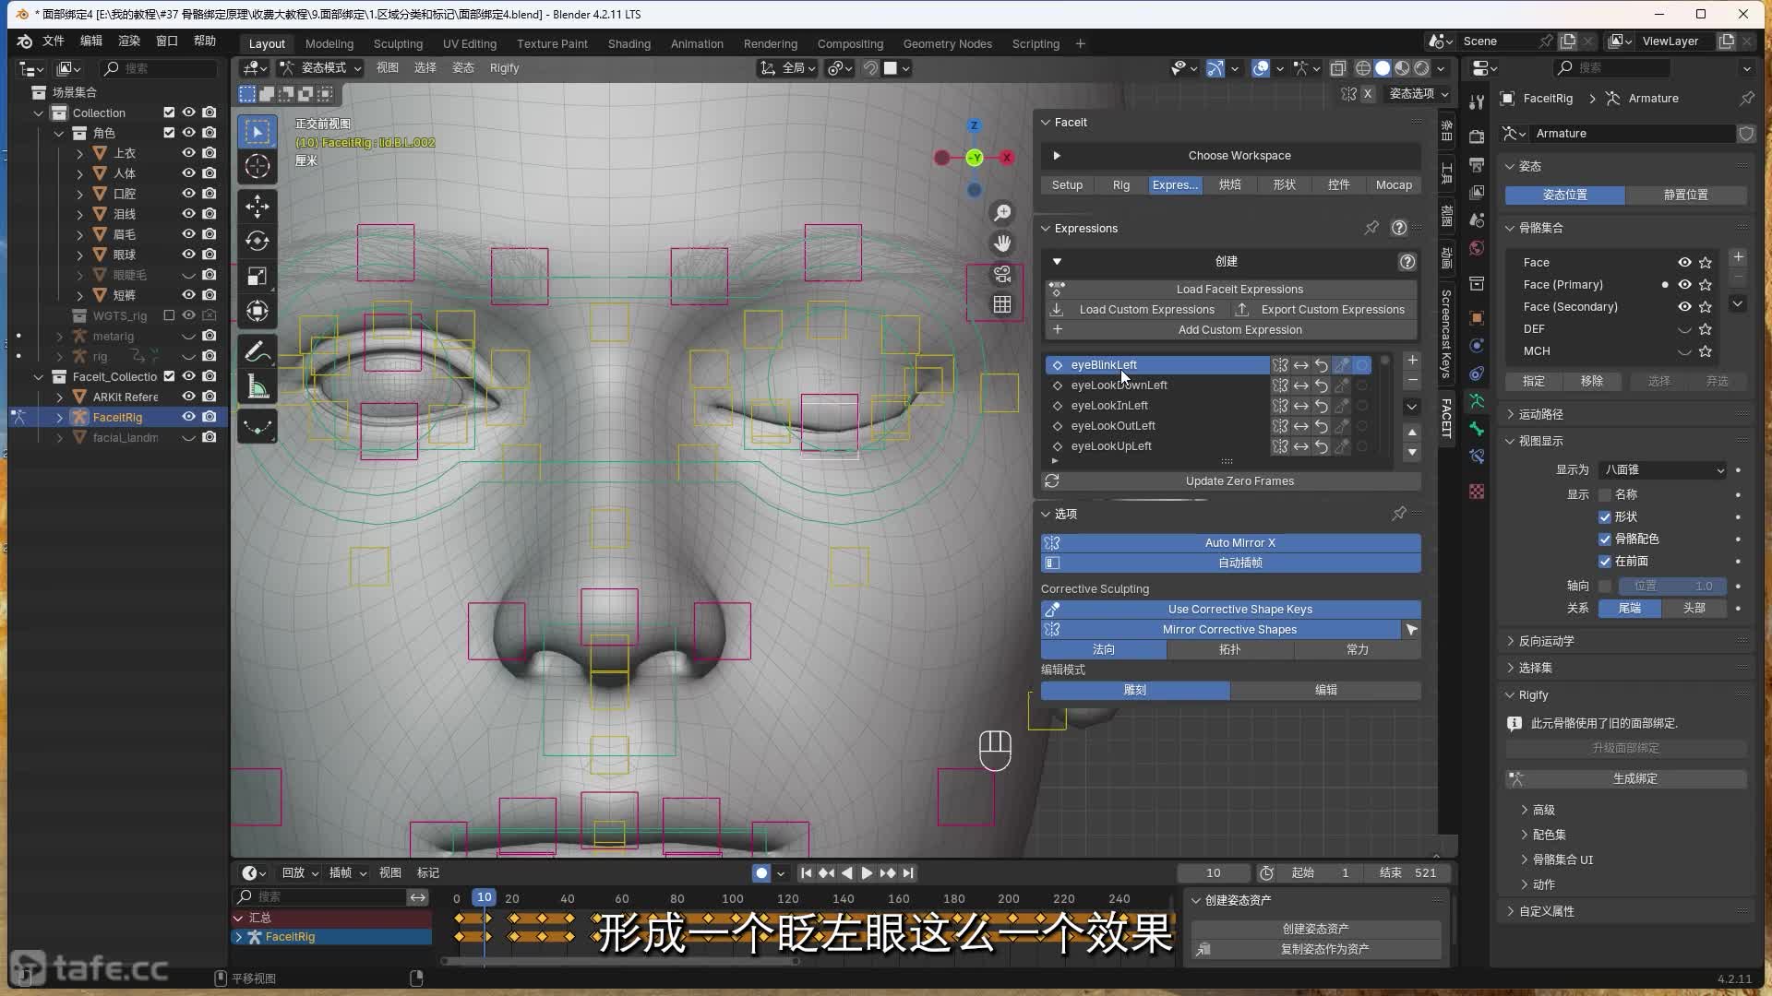Open Expressions panel help icon
This screenshot has width=1772, height=996.
click(1399, 228)
